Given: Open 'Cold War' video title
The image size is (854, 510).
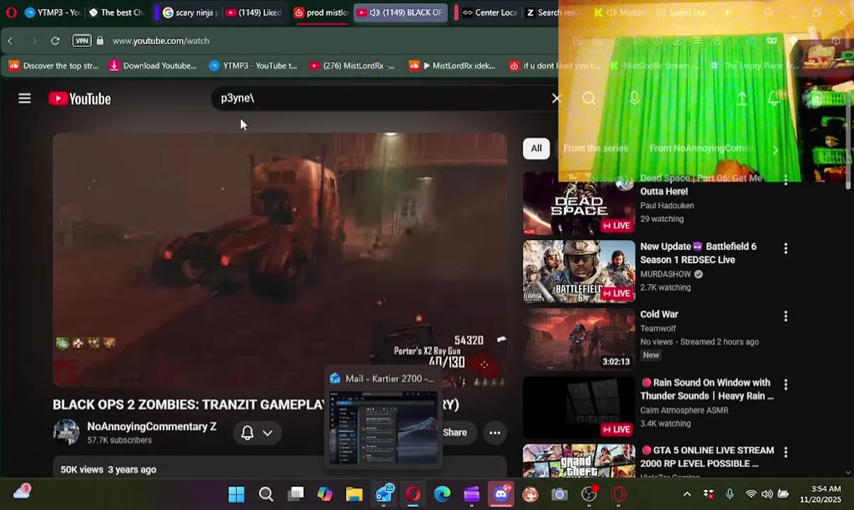Looking at the screenshot, I should 659,314.
